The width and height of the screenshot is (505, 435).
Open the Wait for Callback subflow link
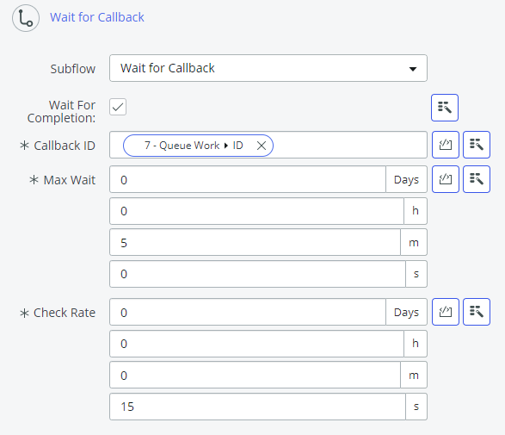pyautogui.click(x=97, y=17)
